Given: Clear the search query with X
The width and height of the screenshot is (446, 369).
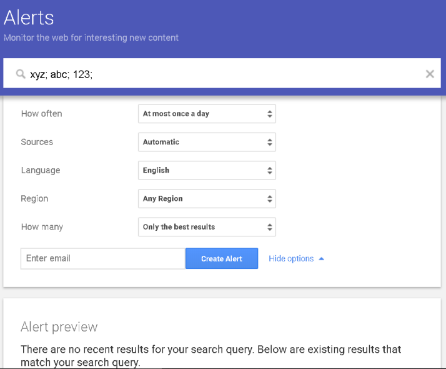Looking at the screenshot, I should pyautogui.click(x=430, y=74).
